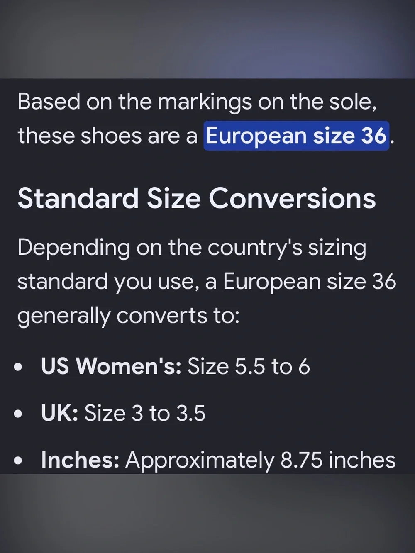Click the word 'Conversions' in the heading
The image size is (415, 553).
[x=292, y=198]
